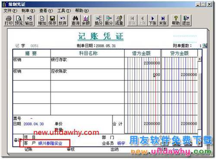216x159 pixels.
Task: Click date value 2008.04.30
Action: tap(34, 124)
